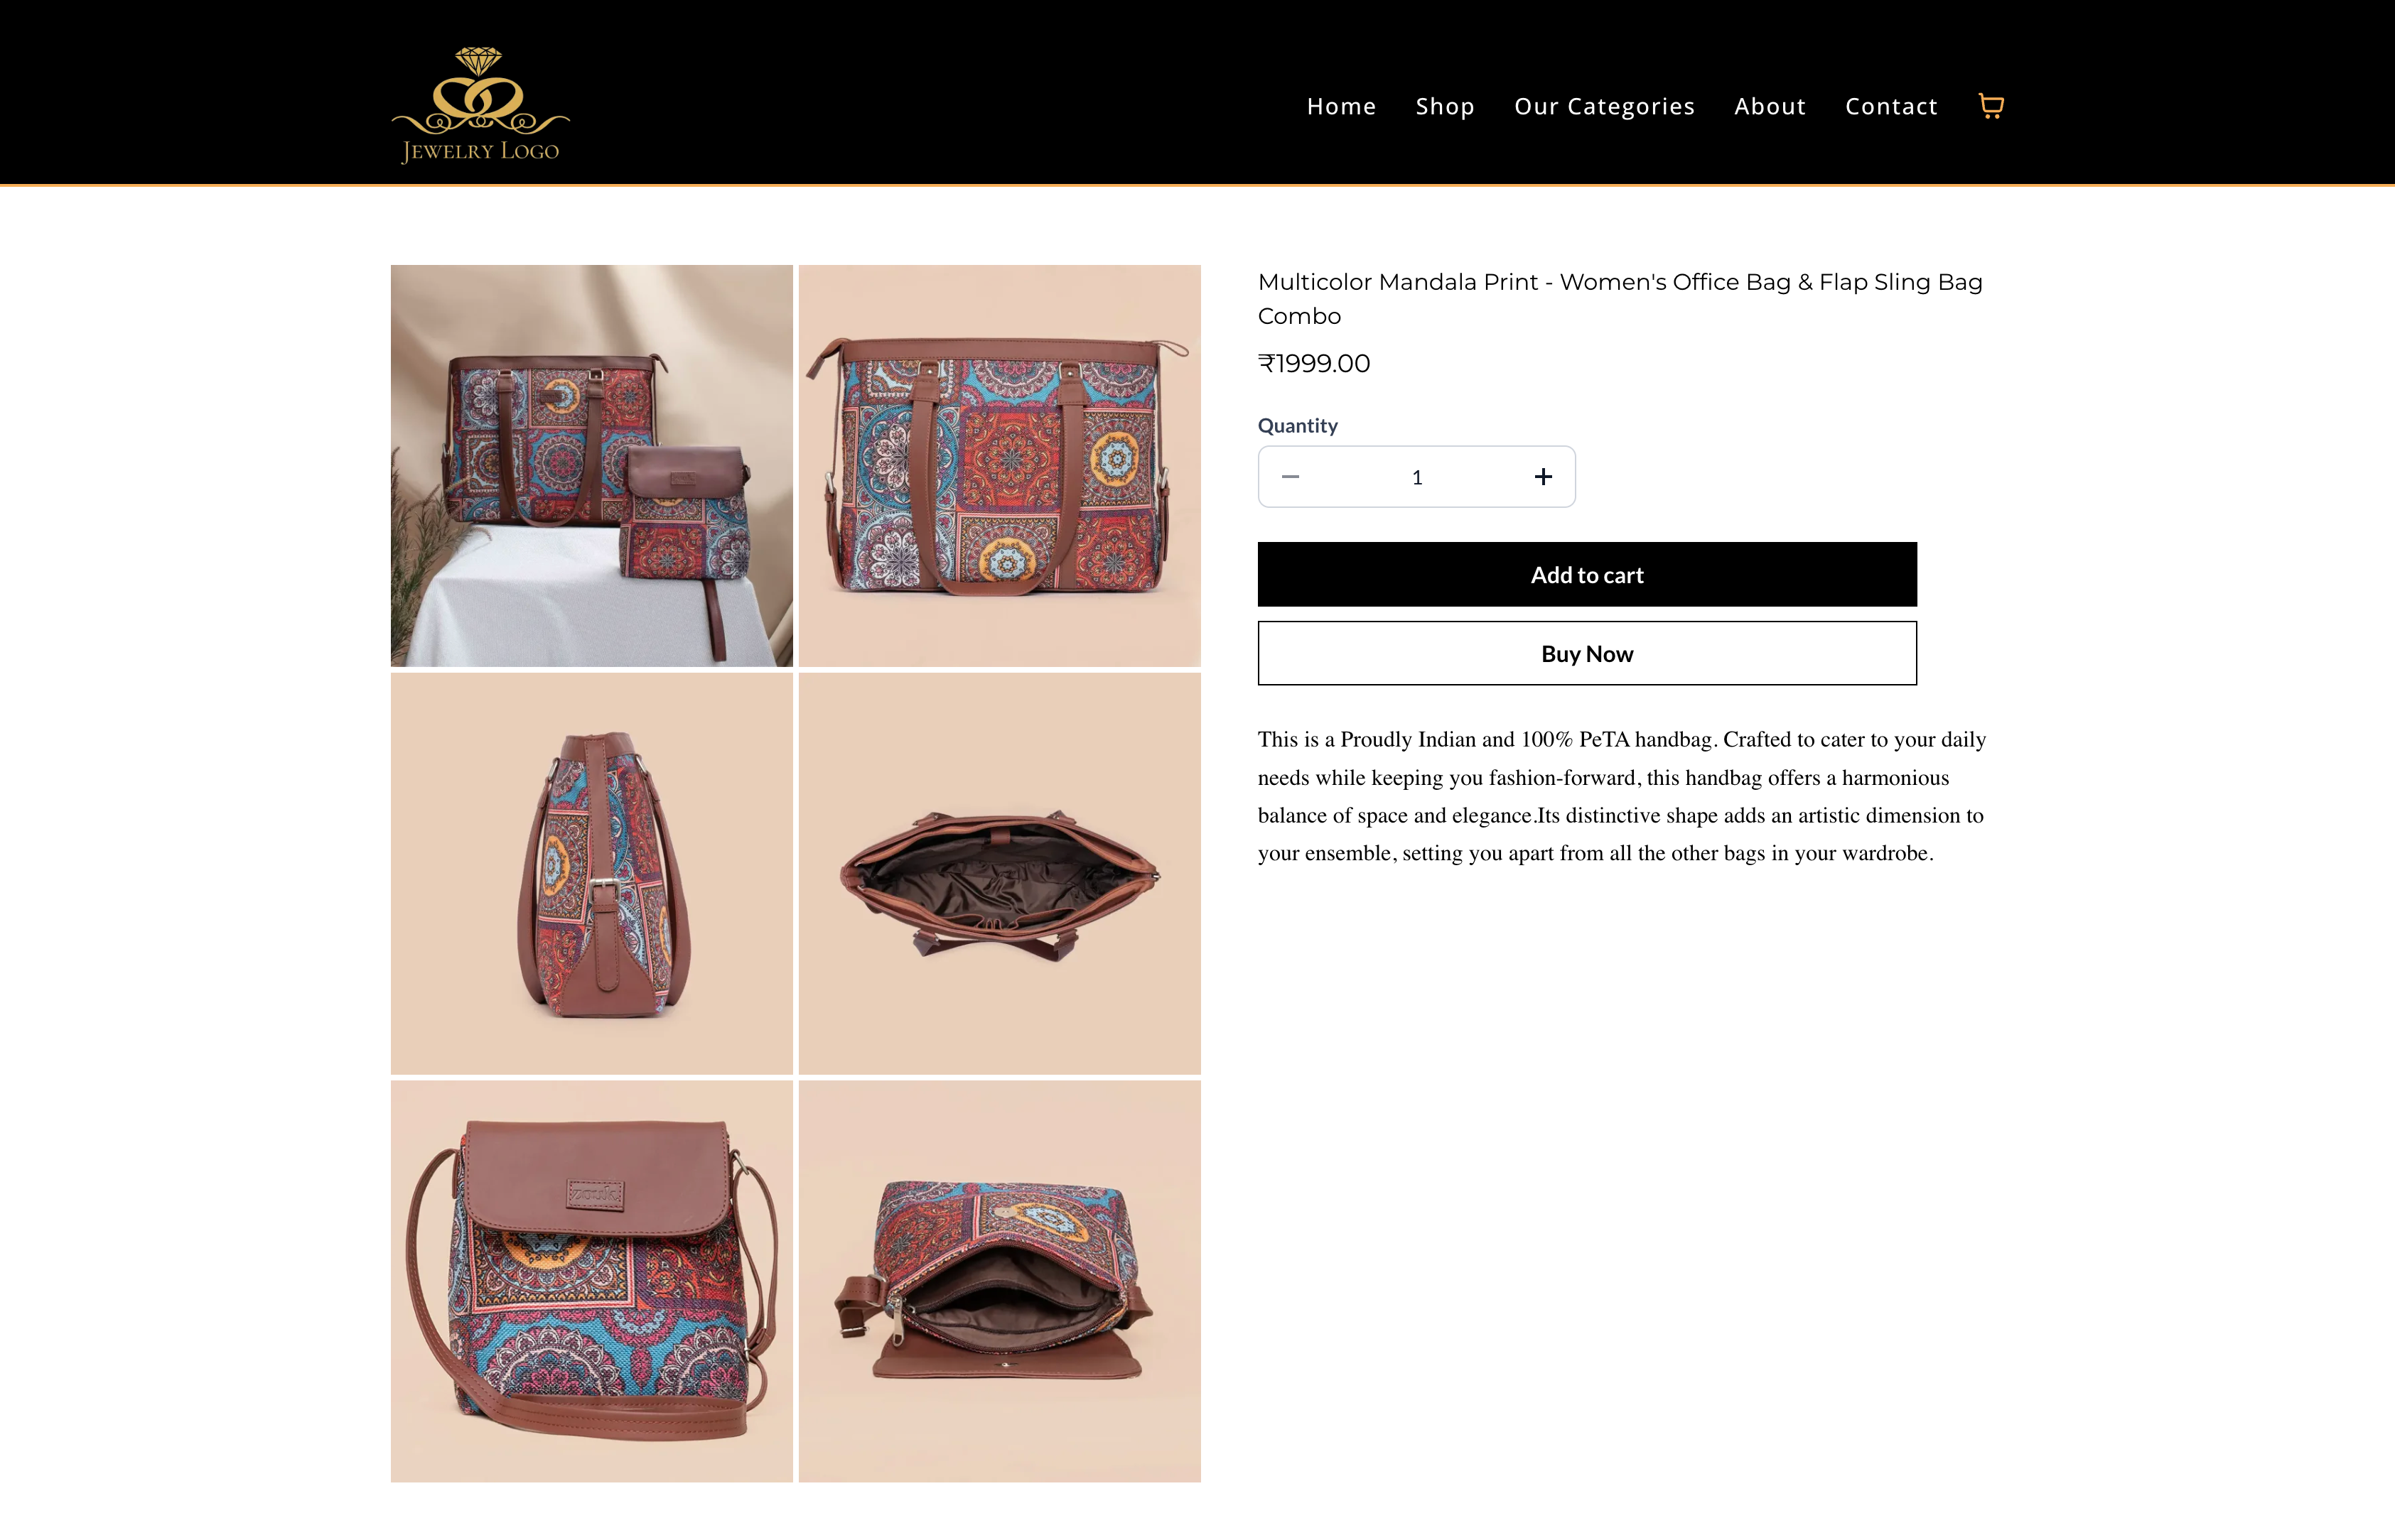Focus the quantity number field
Screen dimensions: 2395x1540
[1416, 477]
